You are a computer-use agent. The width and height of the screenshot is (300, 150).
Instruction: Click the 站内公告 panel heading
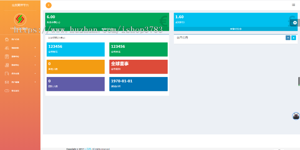click(182, 37)
